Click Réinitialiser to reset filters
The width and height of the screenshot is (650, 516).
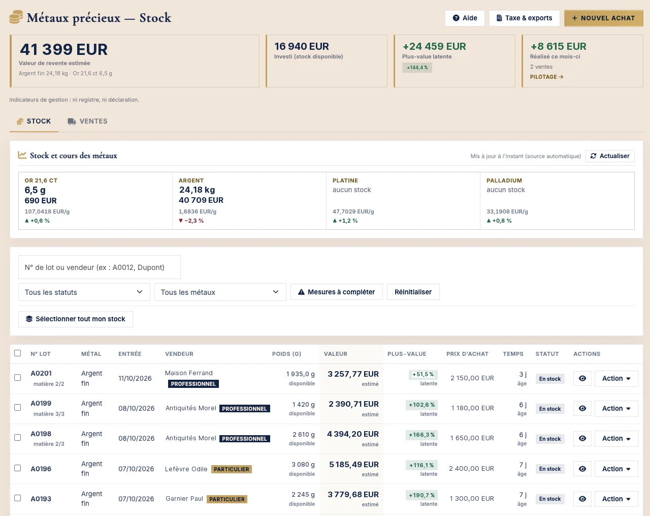[x=413, y=292]
